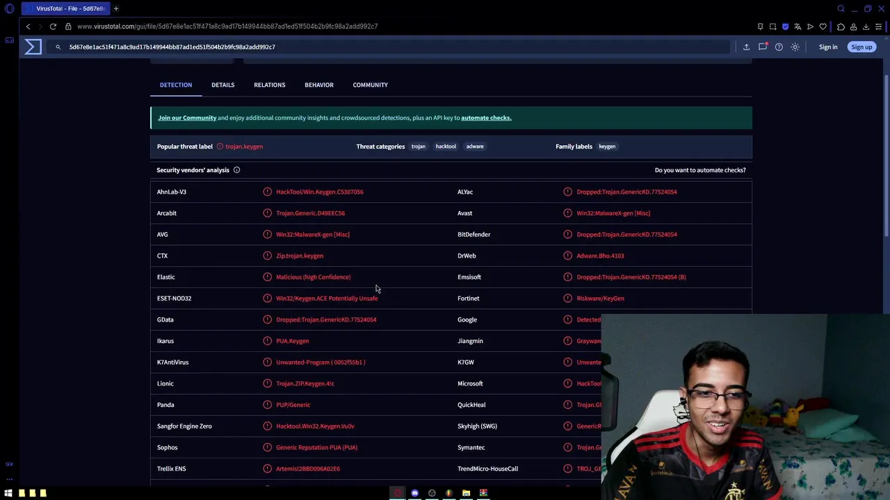Screen dimensions: 890x500
Task: Open a new browser tab with plus
Action: tap(116, 8)
